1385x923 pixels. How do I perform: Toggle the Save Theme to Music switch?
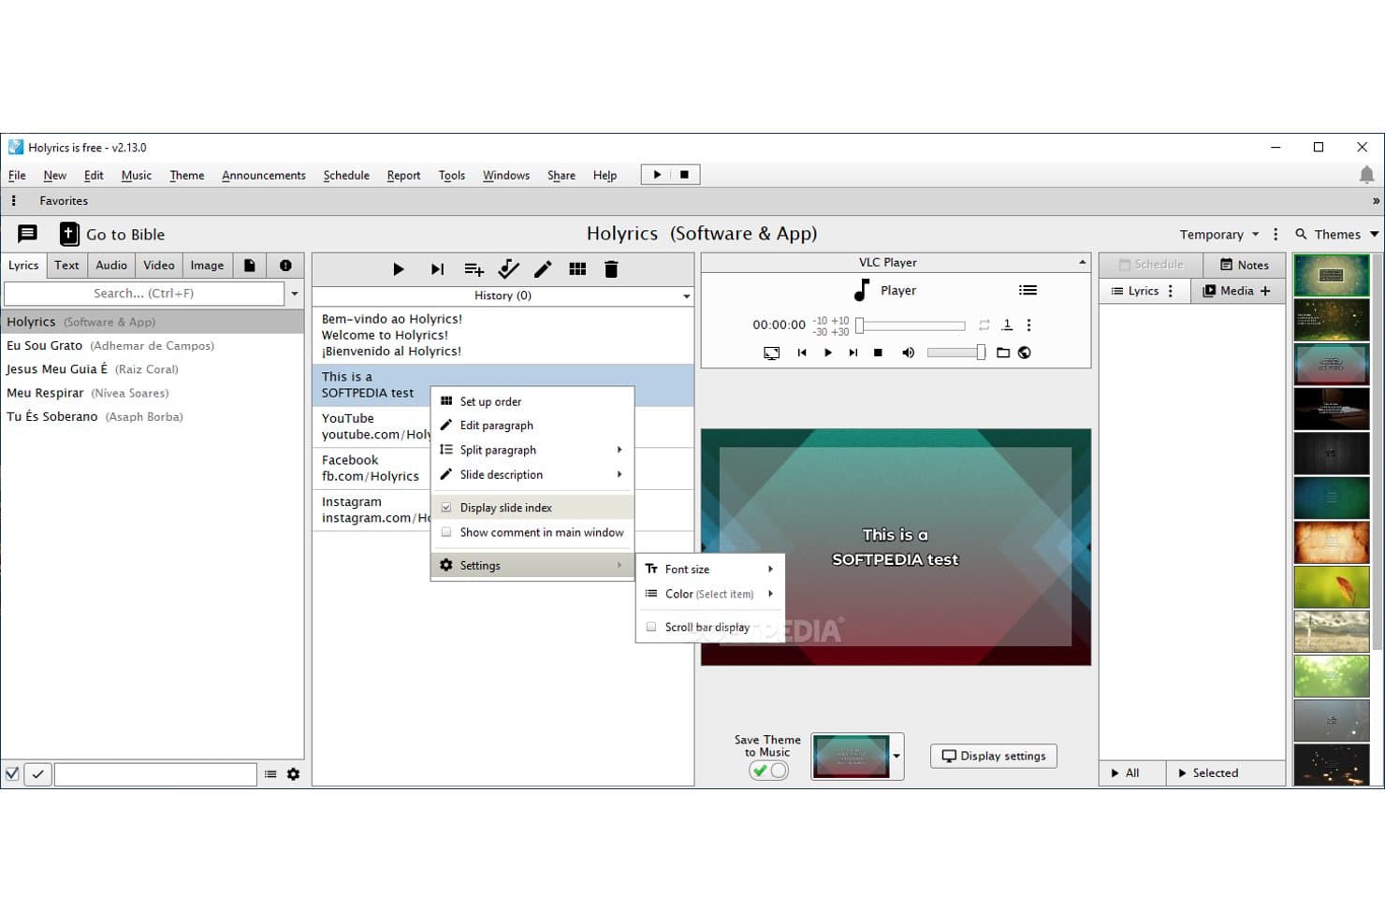click(768, 771)
